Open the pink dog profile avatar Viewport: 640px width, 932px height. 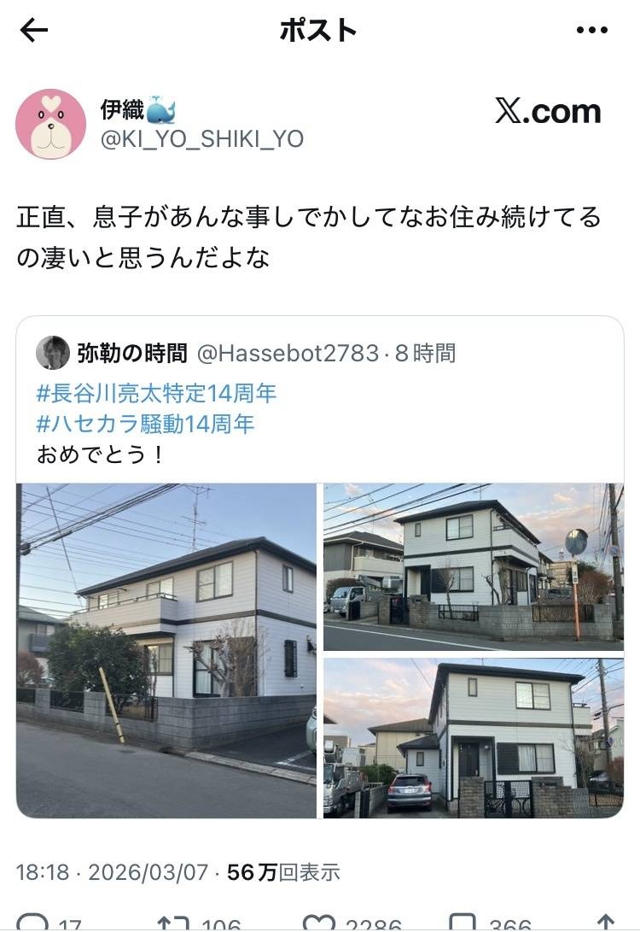point(51,124)
